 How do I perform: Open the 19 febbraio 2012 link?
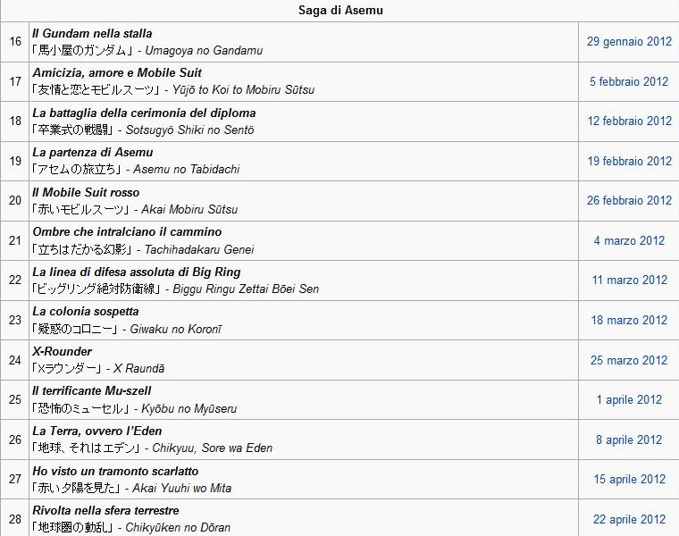[629, 161]
